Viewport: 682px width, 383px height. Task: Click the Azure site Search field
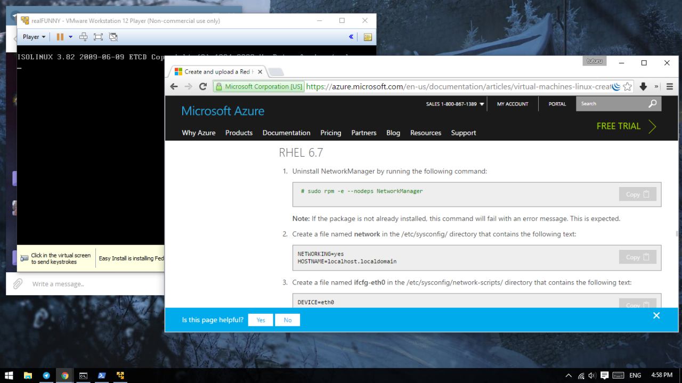coord(611,103)
